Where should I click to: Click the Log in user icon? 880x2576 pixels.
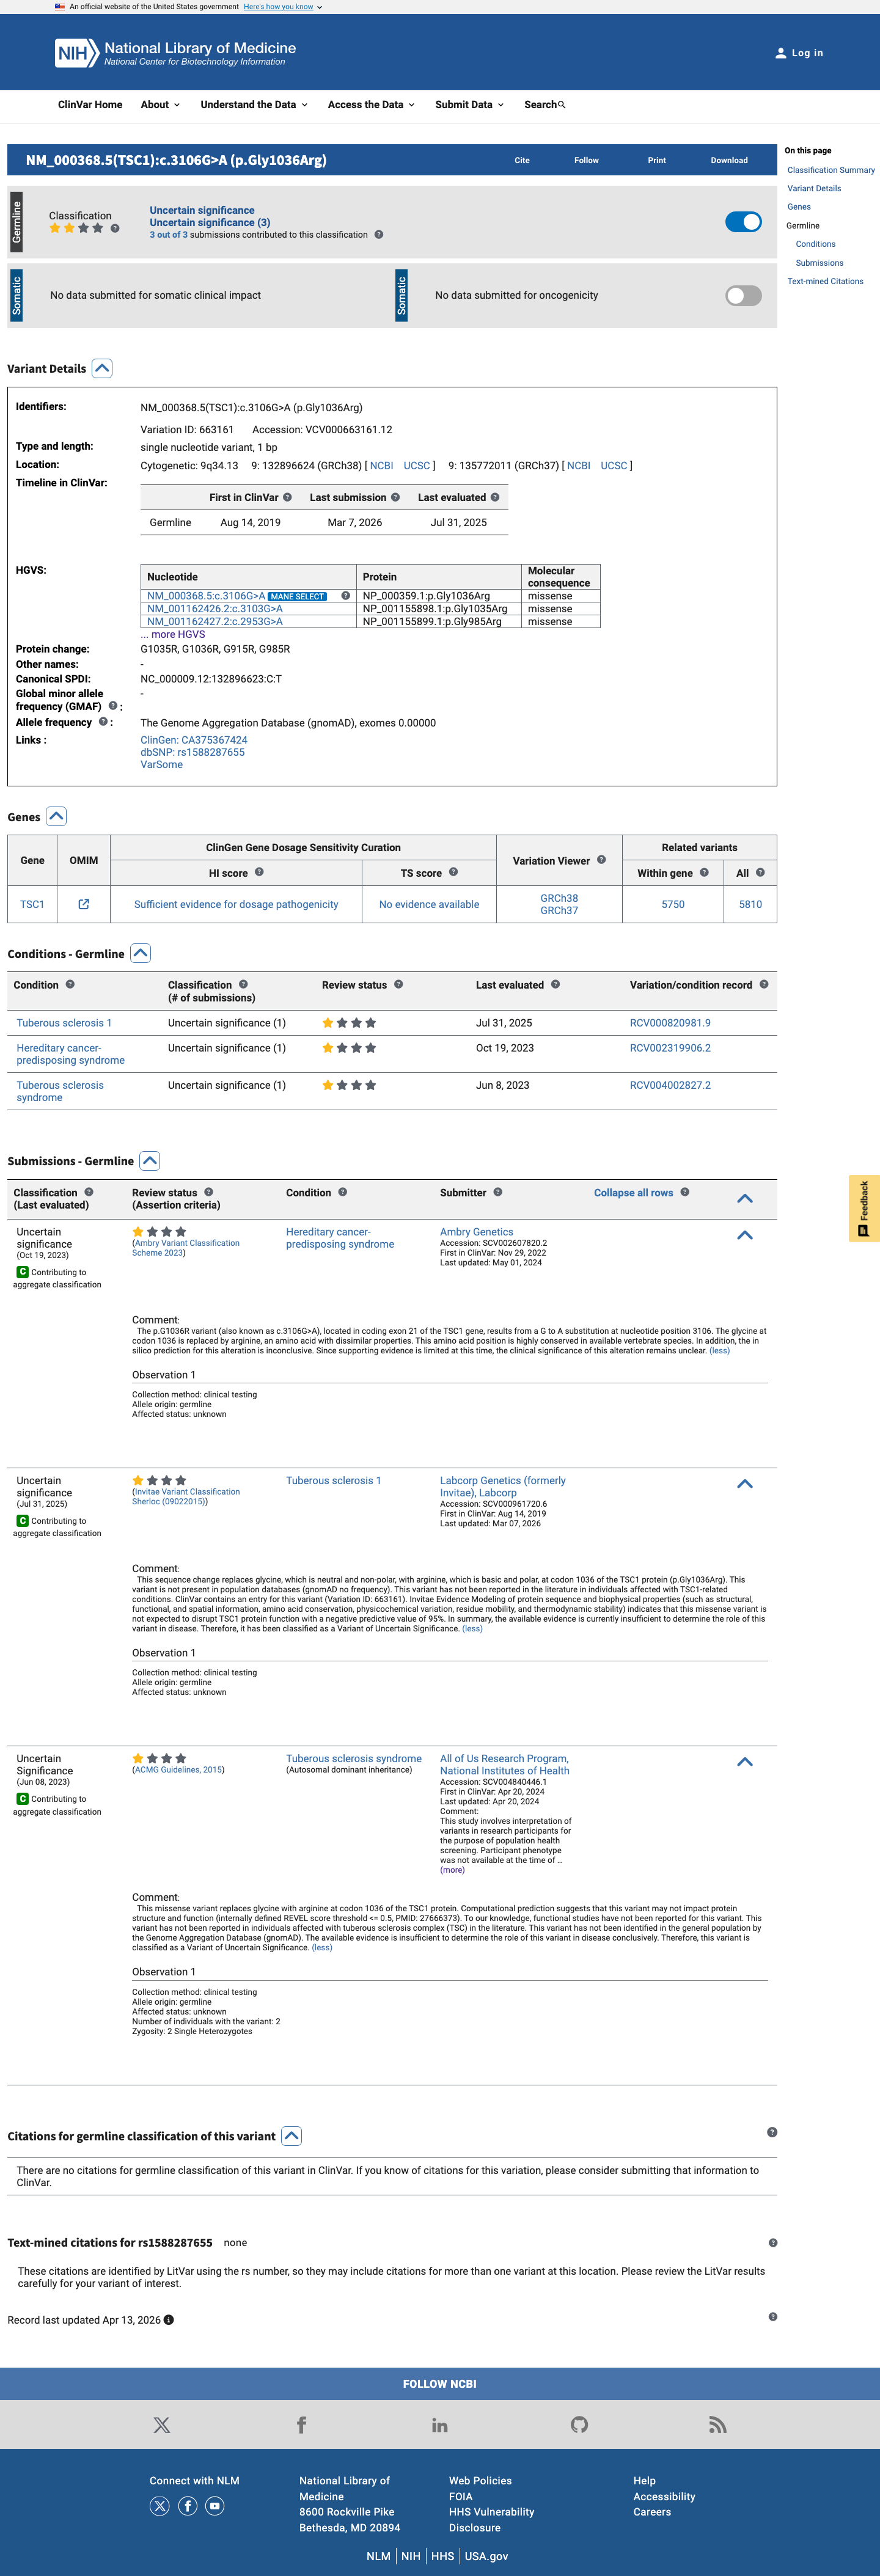[x=781, y=53]
